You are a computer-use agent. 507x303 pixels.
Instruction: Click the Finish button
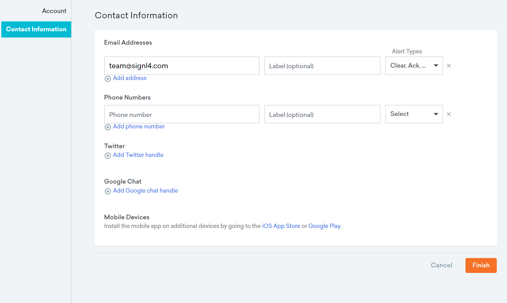481,265
